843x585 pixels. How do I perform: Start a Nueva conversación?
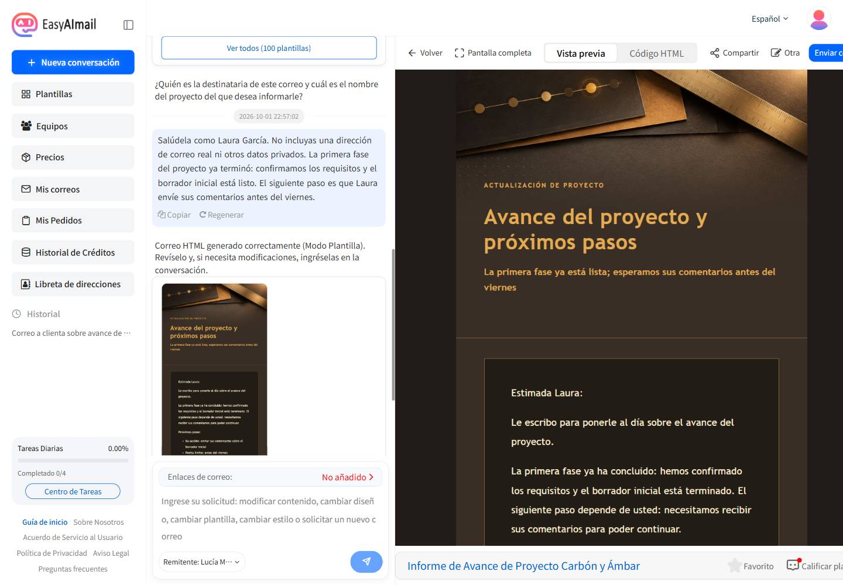click(x=73, y=62)
